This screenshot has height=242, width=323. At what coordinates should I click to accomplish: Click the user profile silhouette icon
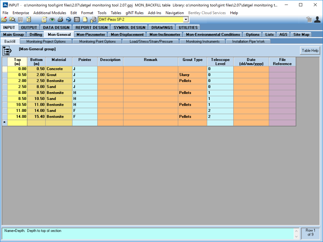(317, 20)
